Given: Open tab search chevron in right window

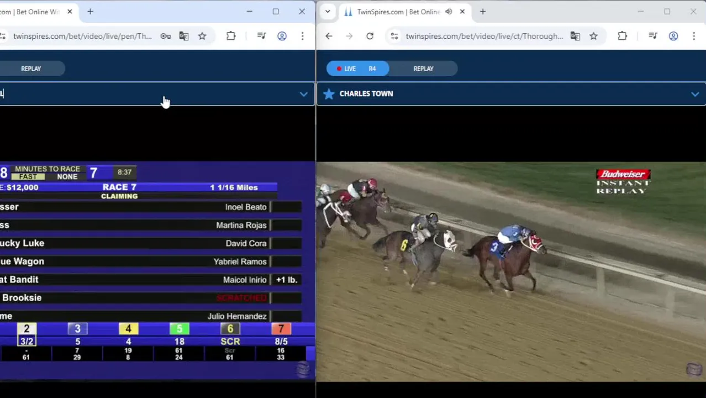Looking at the screenshot, I should [328, 12].
